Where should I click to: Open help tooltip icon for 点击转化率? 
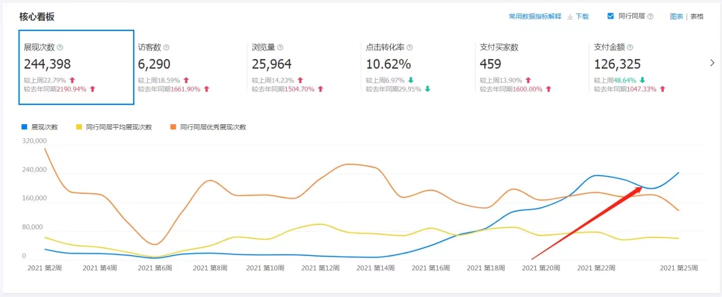(x=410, y=48)
